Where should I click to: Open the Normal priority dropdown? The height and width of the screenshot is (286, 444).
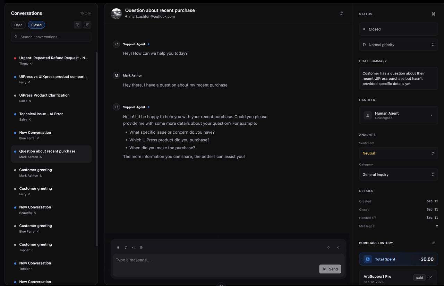pyautogui.click(x=399, y=45)
